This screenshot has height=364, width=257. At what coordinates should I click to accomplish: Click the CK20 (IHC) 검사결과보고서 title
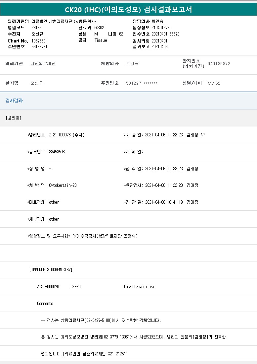click(128, 9)
